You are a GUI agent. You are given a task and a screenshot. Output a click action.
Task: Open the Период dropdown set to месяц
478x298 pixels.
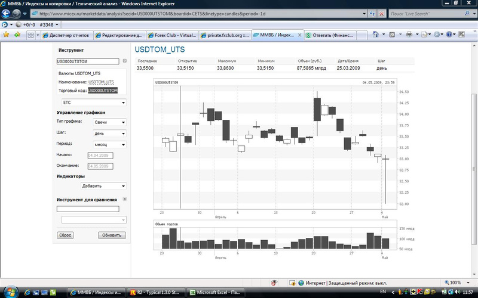pyautogui.click(x=110, y=144)
